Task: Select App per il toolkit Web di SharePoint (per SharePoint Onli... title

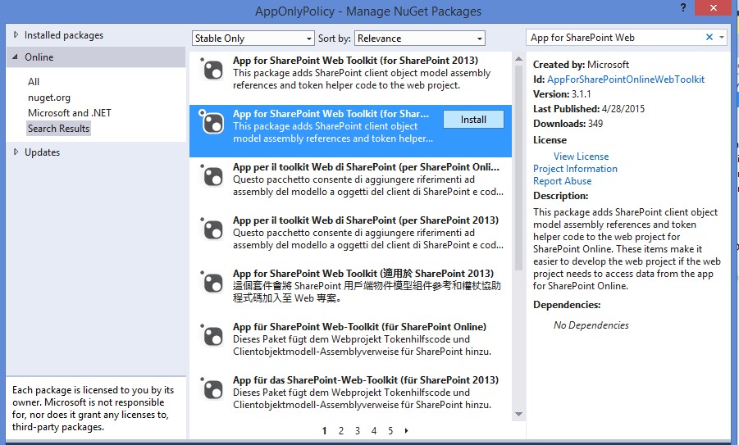Action: pos(366,166)
